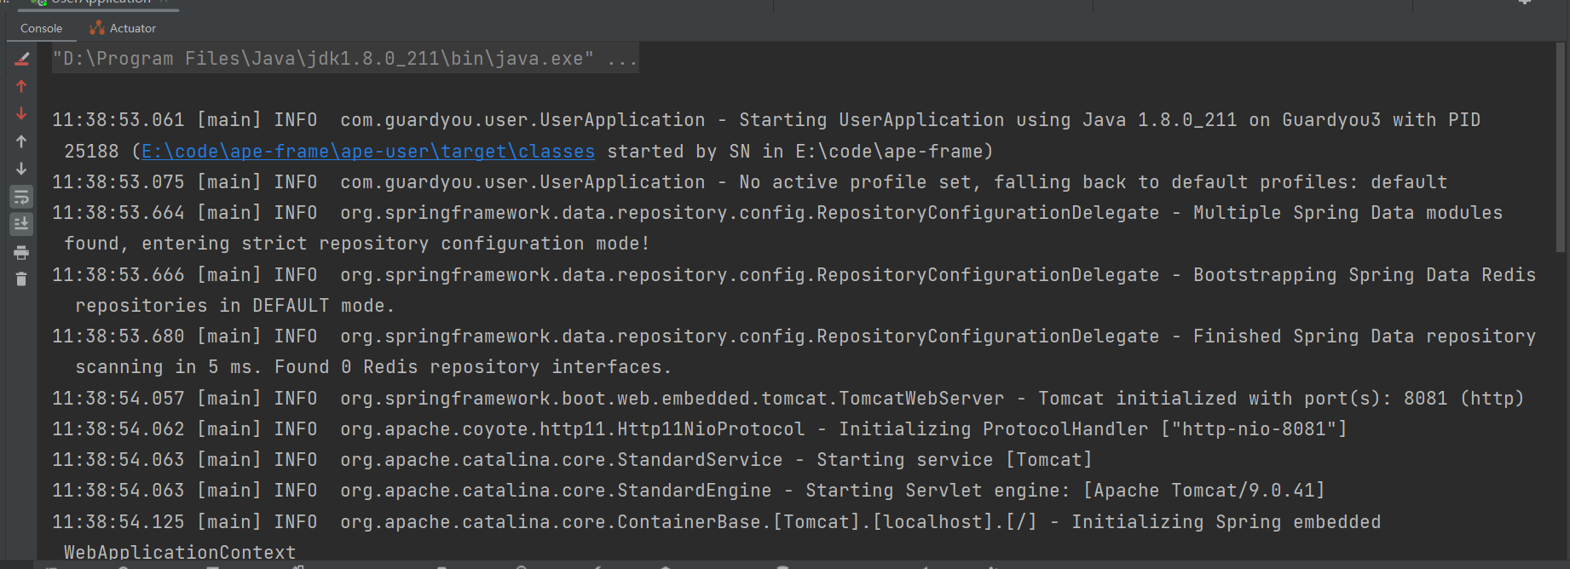Click "found, entering strict repository configuration mode!"
Image resolution: width=1570 pixels, height=569 pixels.
[357, 244]
